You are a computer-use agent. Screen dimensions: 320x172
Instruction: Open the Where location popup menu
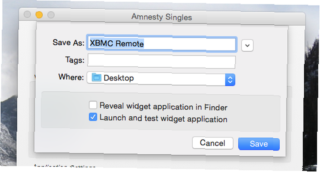coord(161,79)
